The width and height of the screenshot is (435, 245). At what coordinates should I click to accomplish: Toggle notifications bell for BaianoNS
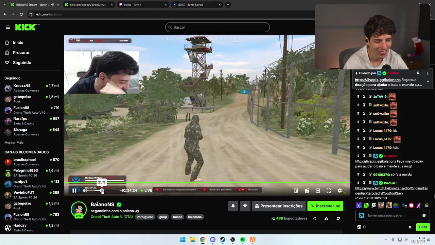233,206
